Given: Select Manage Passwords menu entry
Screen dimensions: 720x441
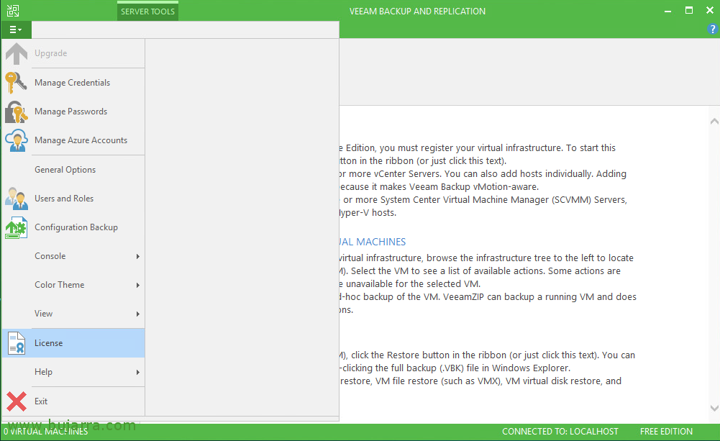Looking at the screenshot, I should click(73, 112).
